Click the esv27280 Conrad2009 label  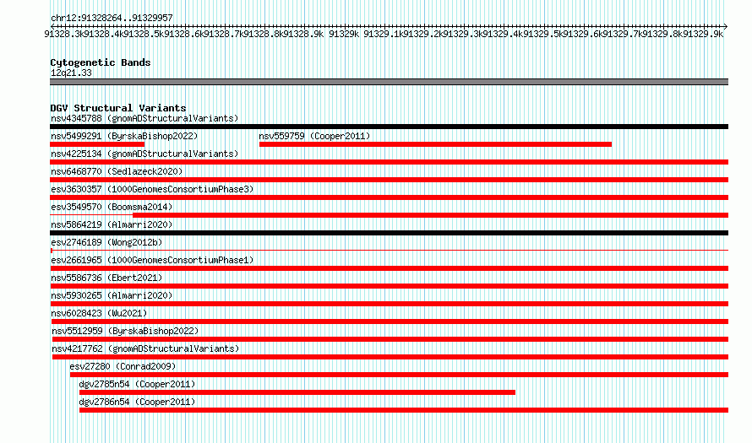(x=123, y=366)
